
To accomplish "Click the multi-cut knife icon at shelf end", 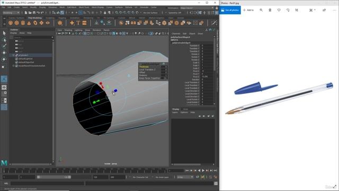I will pyautogui.click(x=214, y=23).
